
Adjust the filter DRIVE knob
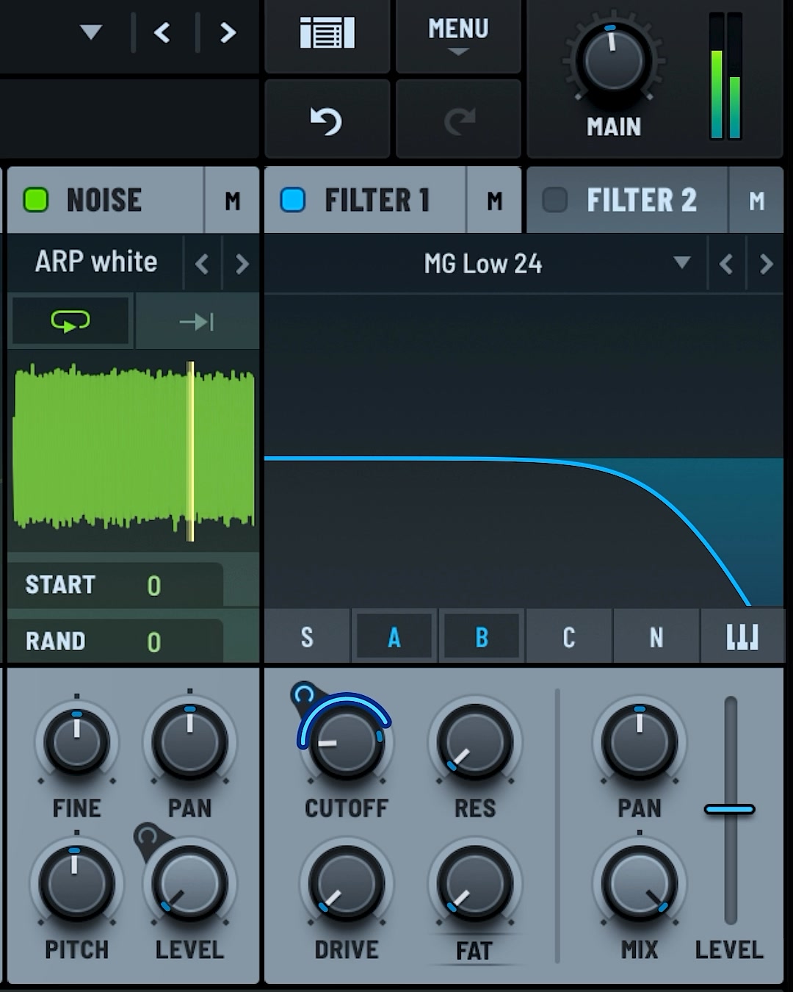(x=345, y=884)
